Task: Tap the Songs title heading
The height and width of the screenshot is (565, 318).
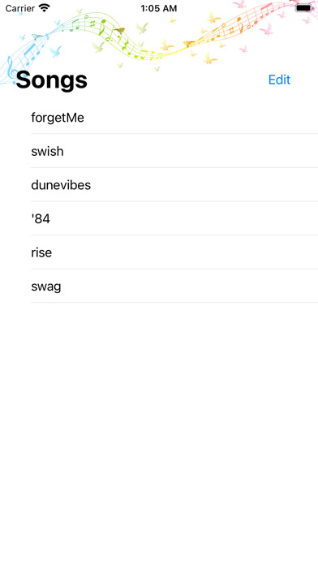Action: [51, 80]
